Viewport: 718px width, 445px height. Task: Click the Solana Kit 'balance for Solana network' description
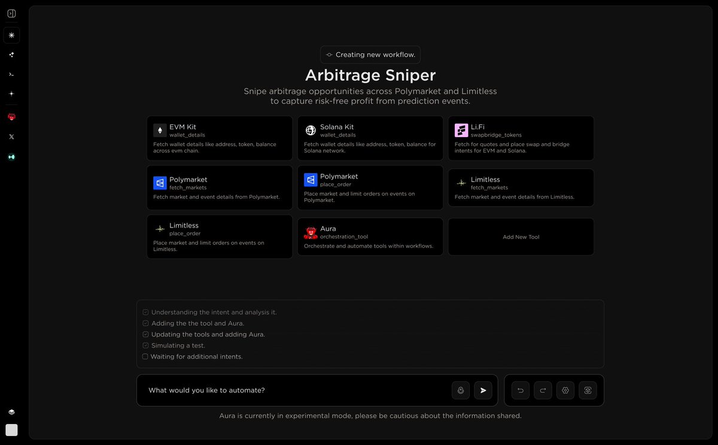click(370, 147)
